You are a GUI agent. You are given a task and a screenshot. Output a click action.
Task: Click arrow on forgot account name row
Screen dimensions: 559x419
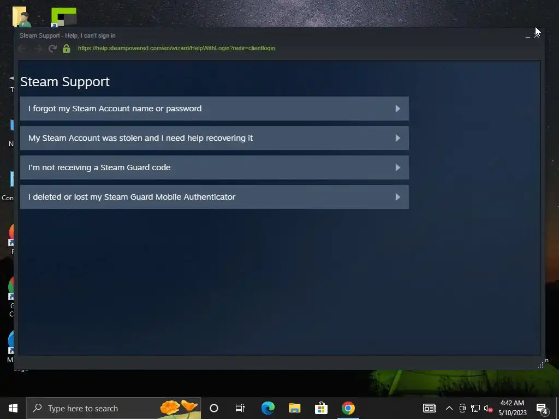pos(398,109)
